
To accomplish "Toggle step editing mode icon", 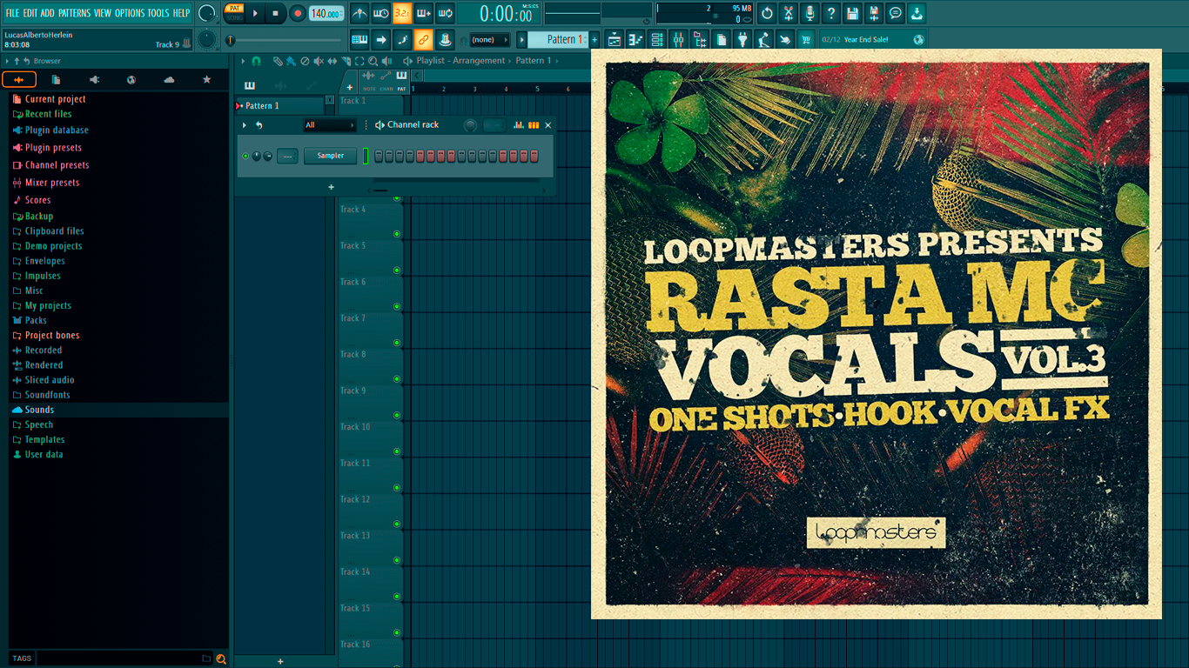I will 402,39.
